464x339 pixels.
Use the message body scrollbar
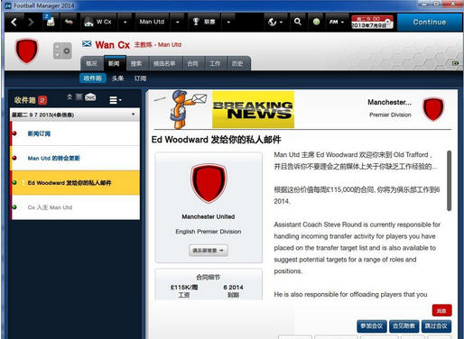449,180
